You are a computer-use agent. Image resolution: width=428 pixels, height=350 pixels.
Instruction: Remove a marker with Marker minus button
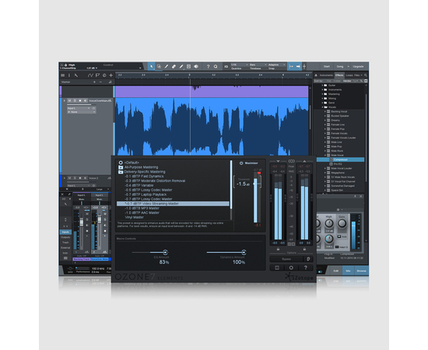click(x=100, y=82)
